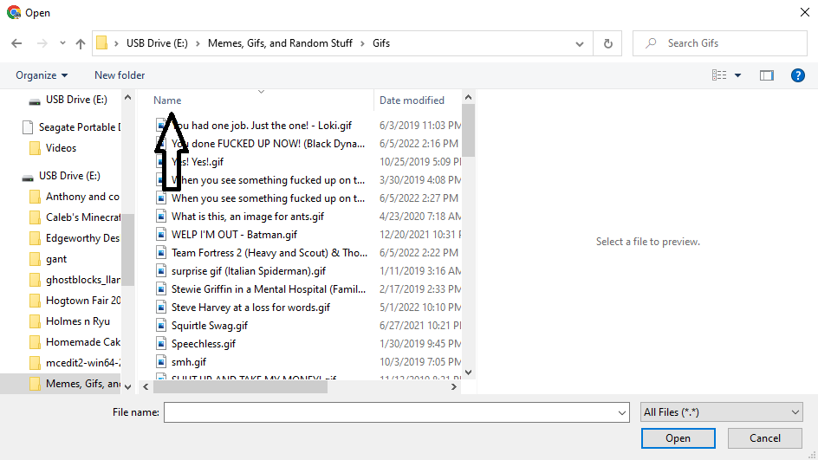Select What is this, an image for ants.gif
Image resolution: width=818 pixels, height=460 pixels.
[248, 217]
